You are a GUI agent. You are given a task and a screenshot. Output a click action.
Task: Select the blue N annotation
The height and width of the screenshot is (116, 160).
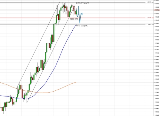[x=82, y=14]
